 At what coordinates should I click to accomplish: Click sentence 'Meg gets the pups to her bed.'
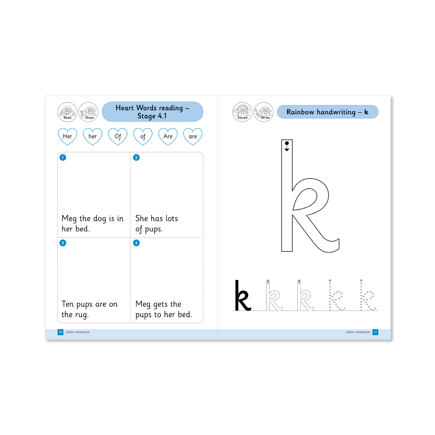tap(164, 309)
